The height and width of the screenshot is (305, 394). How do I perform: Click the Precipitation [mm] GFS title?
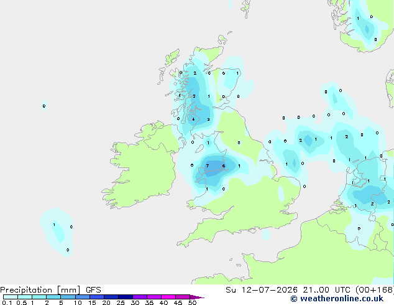50,290
